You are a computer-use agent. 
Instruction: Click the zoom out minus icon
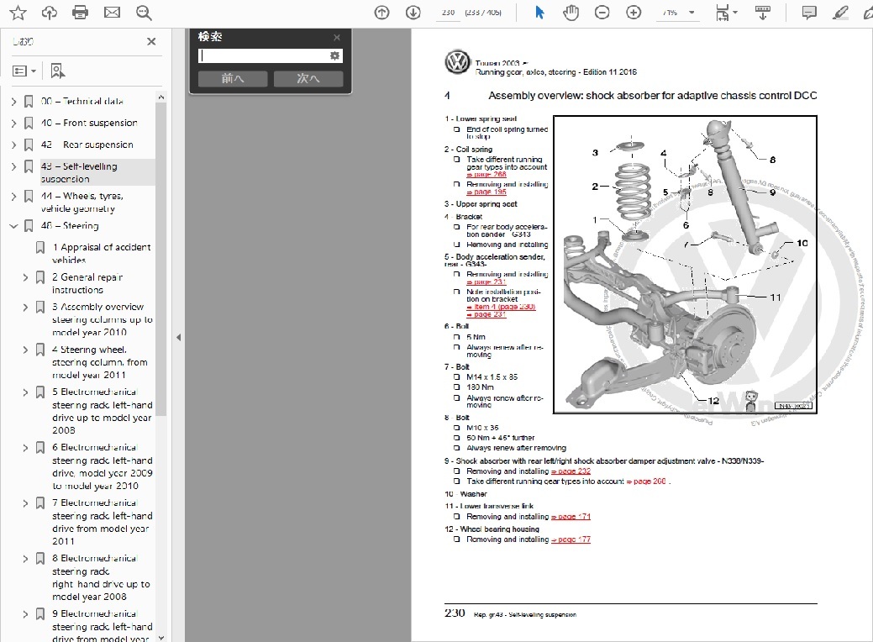click(602, 13)
